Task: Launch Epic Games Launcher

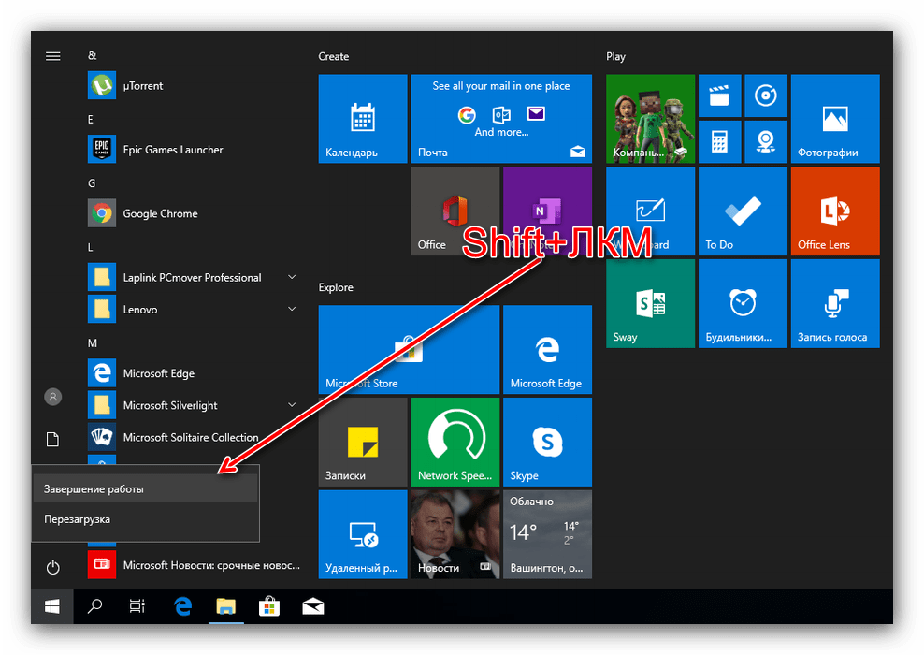Action: 173,150
